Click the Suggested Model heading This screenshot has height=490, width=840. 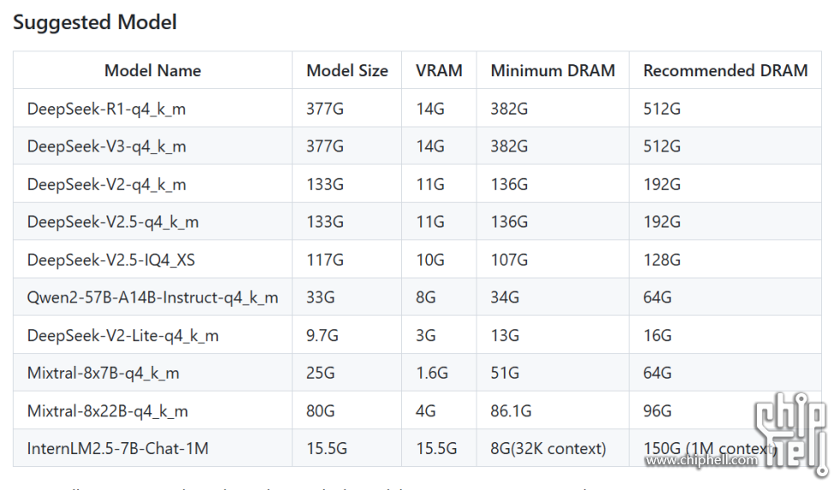click(95, 22)
